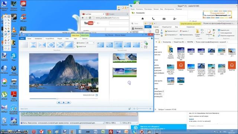This screenshot has height=134, width=238.
Task: Apply the side bow-tie transition
Action: pyautogui.click(x=42, y=45)
